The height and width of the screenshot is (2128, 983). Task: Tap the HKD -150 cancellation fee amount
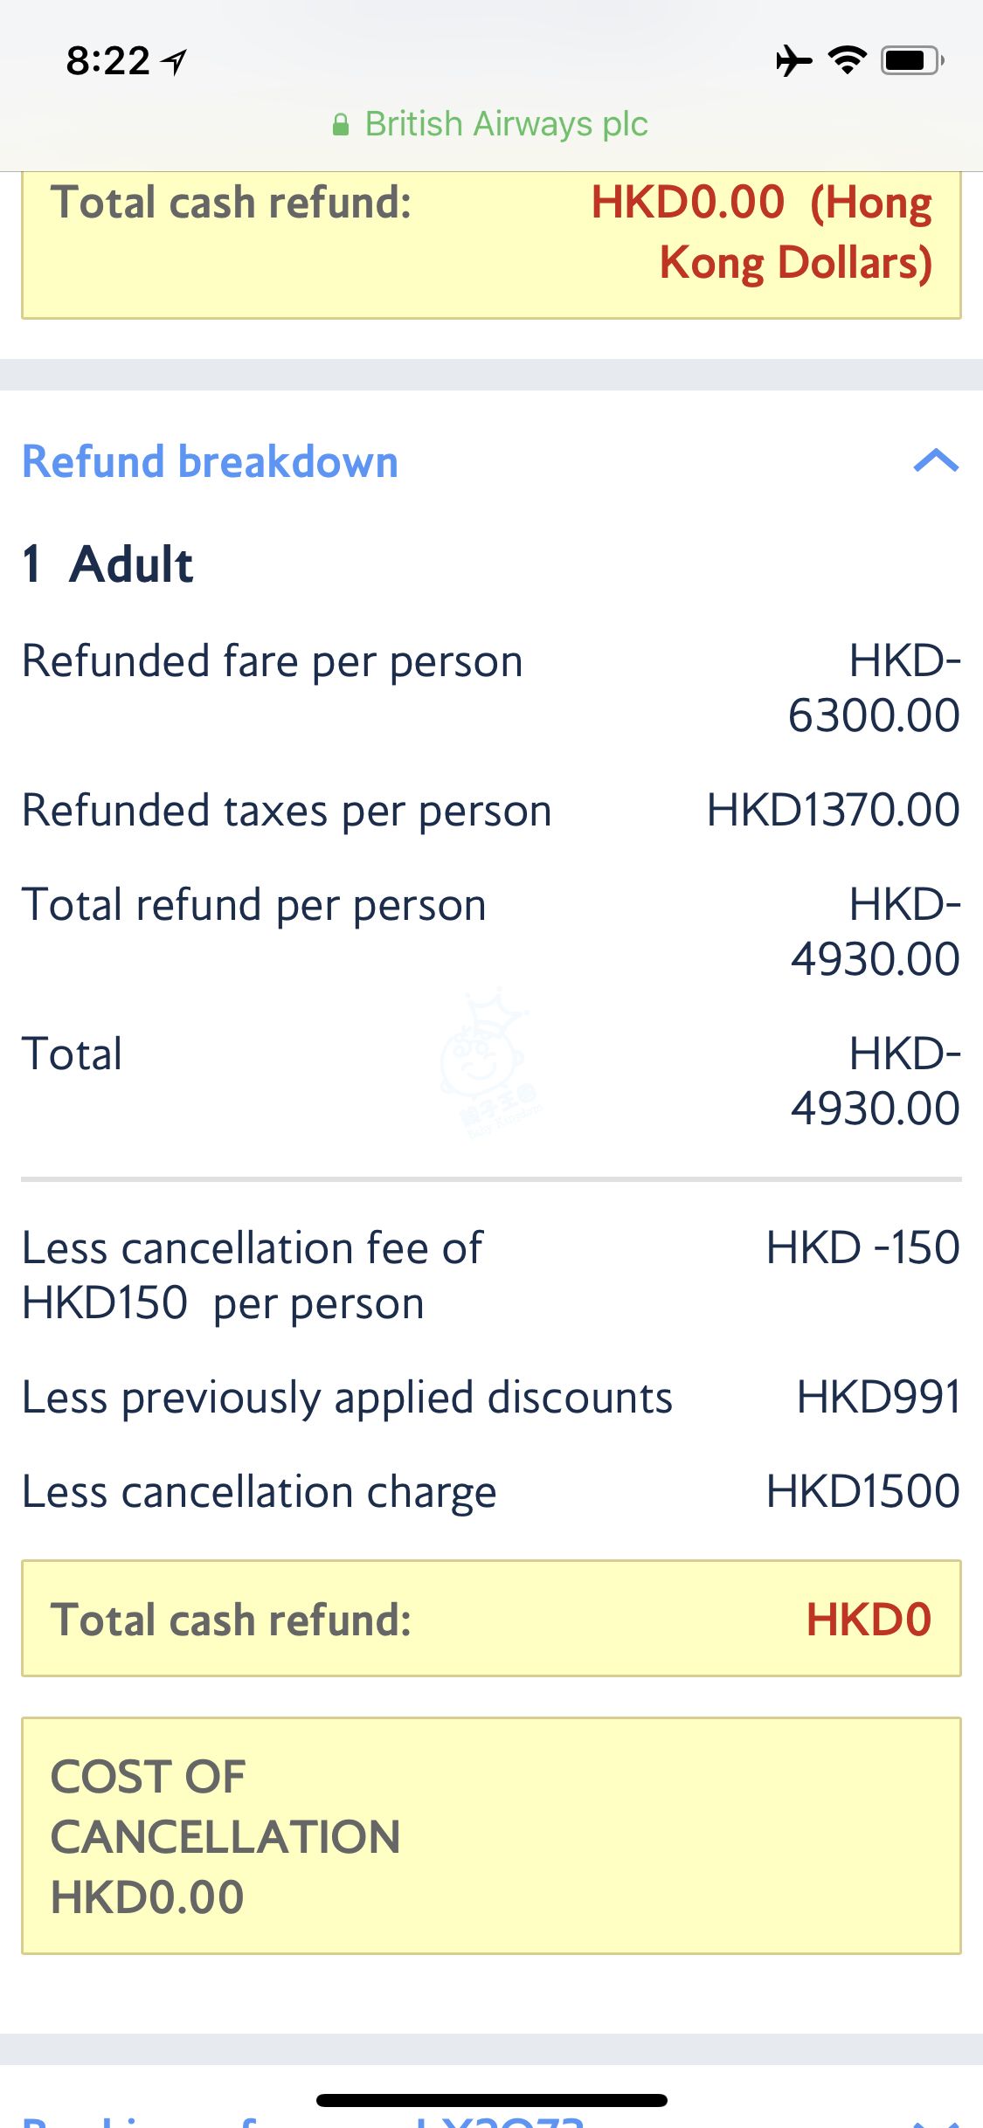coord(862,1247)
